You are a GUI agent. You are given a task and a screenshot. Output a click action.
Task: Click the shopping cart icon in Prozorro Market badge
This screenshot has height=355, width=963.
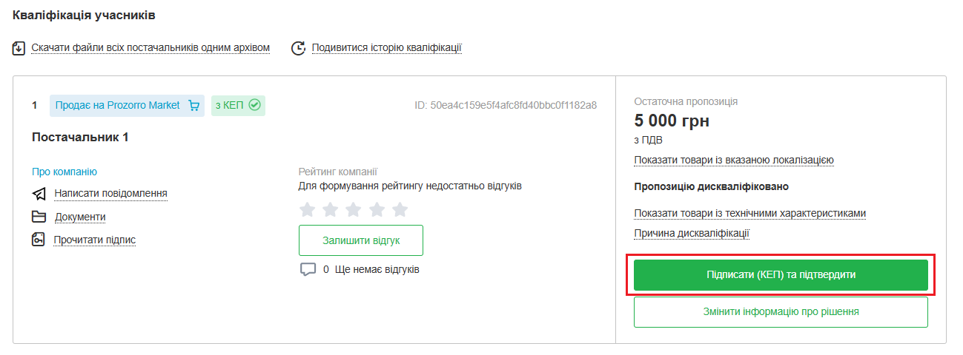[x=194, y=106]
